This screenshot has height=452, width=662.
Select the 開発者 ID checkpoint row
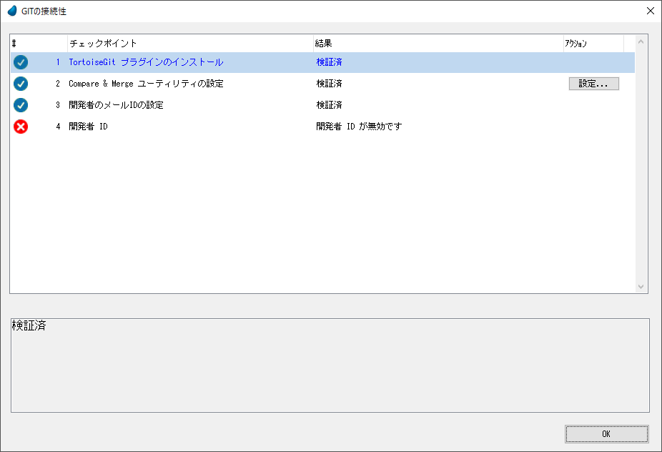(88, 127)
